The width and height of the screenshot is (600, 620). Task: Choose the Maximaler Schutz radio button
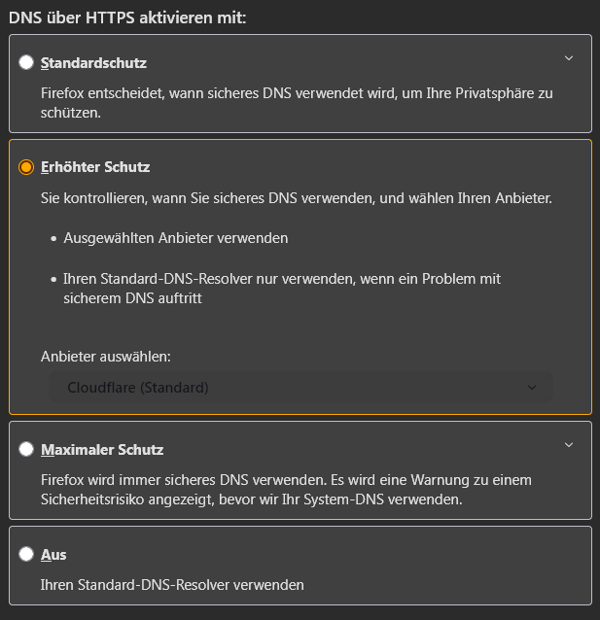pyautogui.click(x=26, y=449)
